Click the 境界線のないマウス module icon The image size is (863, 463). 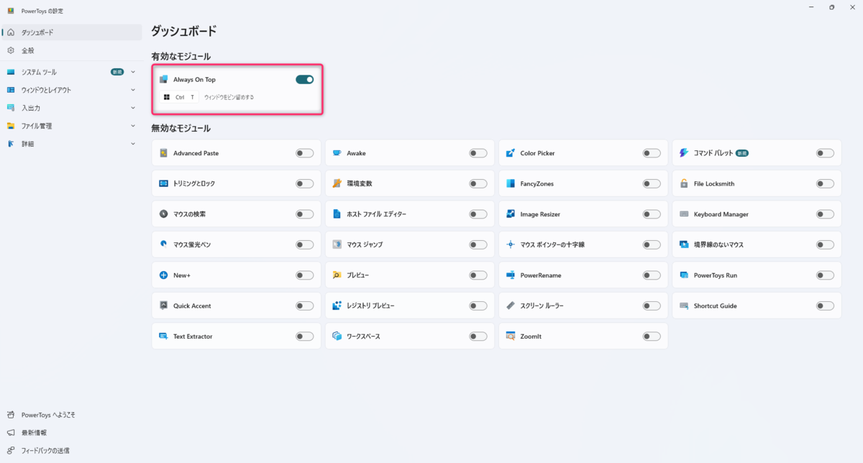pos(684,244)
